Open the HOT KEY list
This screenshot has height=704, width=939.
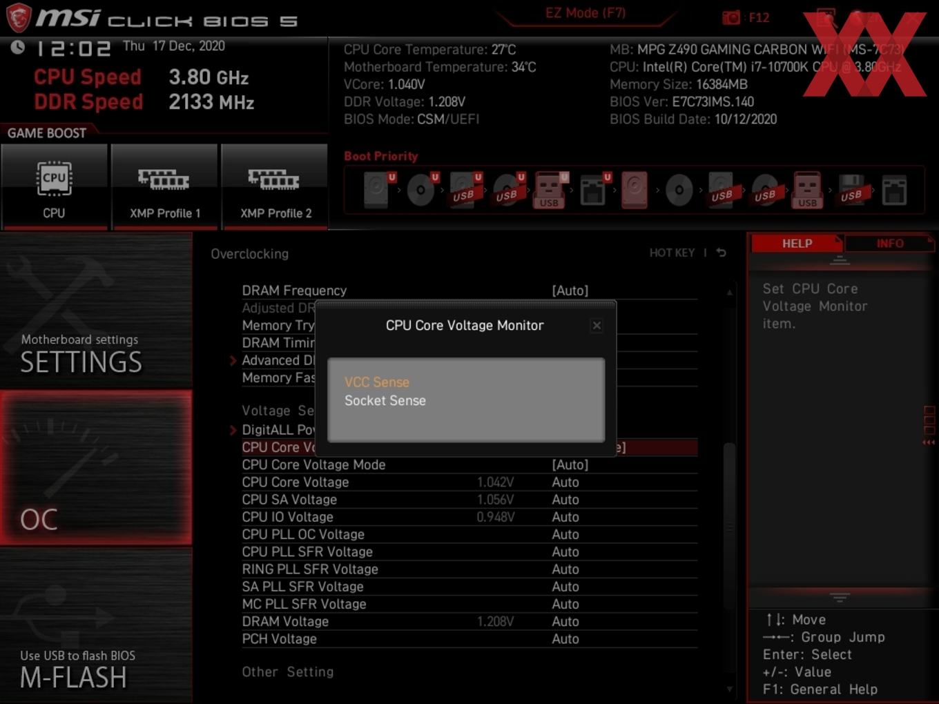pos(672,253)
